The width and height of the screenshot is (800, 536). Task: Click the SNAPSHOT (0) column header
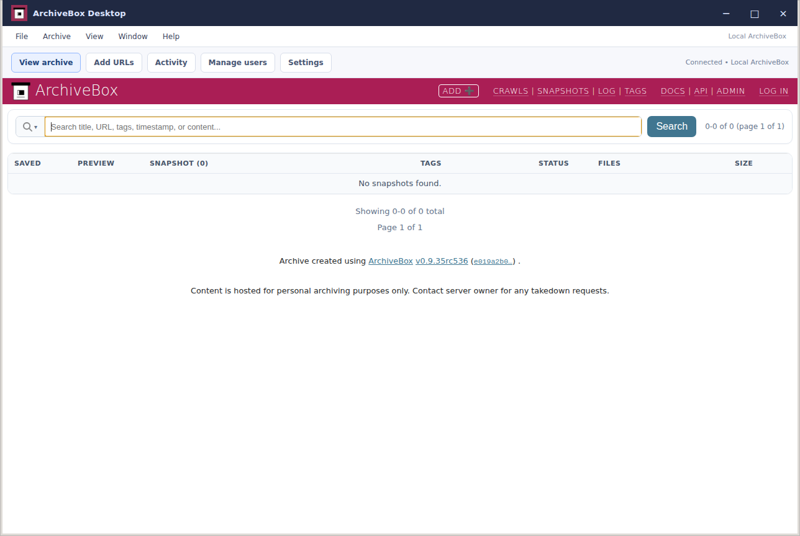coord(179,163)
